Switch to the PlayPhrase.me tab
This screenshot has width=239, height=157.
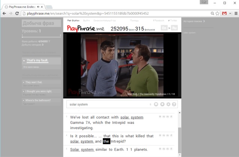[22, 7]
